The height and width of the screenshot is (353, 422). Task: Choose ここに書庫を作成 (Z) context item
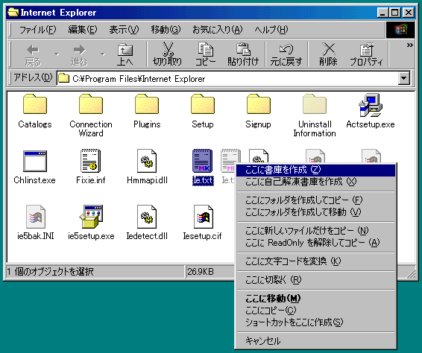[315, 170]
